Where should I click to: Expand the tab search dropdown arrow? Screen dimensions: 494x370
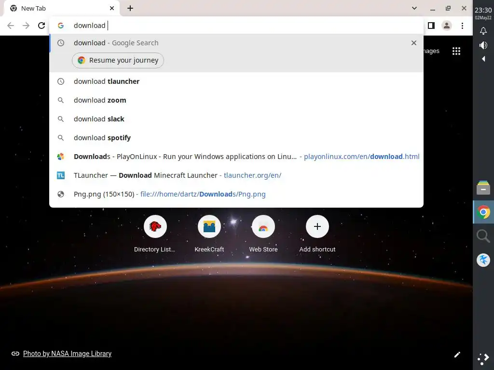(414, 8)
